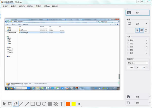Image resolution: width=152 pixels, height=108 pixels.
Task: Select the Crop tool
Action: pos(10,104)
